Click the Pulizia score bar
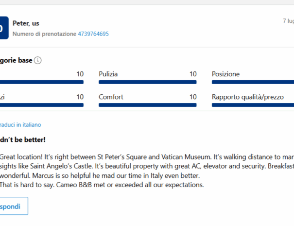Viewport: 294px width, 226px height. coord(147,82)
